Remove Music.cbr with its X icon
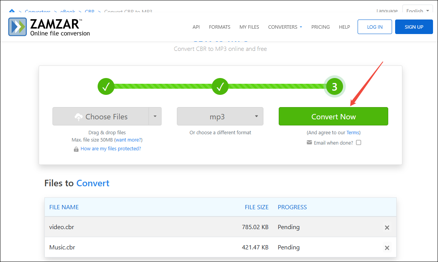The image size is (438, 262). [387, 248]
